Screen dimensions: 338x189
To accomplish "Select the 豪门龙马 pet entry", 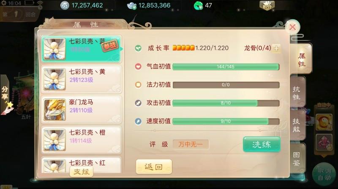I will [81, 109].
